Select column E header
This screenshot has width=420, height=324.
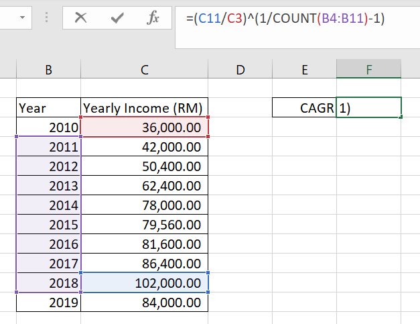[x=305, y=70]
